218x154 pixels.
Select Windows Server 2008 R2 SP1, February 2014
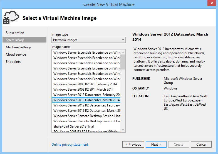[85, 84]
